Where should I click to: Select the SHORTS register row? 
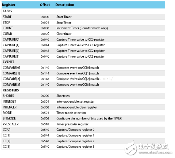pos(83,96)
